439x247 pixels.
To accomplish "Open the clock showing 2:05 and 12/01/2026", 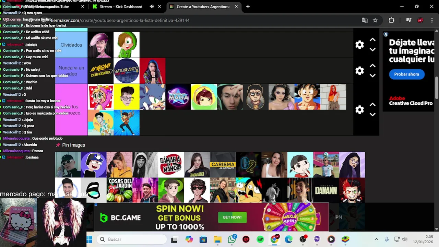I will (423, 239).
